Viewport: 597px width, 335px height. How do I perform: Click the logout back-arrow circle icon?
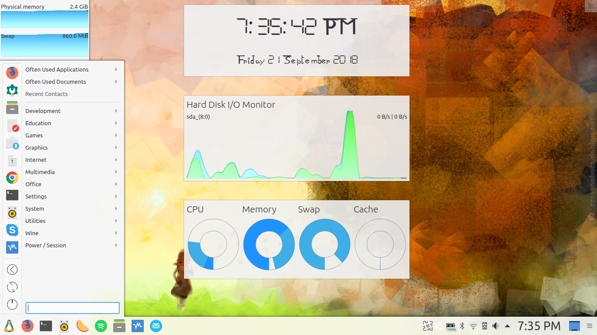pos(12,270)
